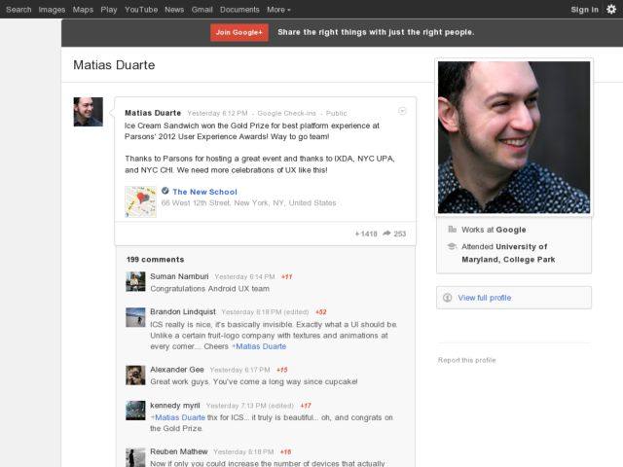Go to YouTube from top bar
The image size is (623, 467).
[140, 9]
